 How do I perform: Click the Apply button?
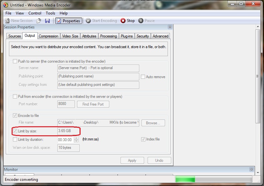point(132,160)
